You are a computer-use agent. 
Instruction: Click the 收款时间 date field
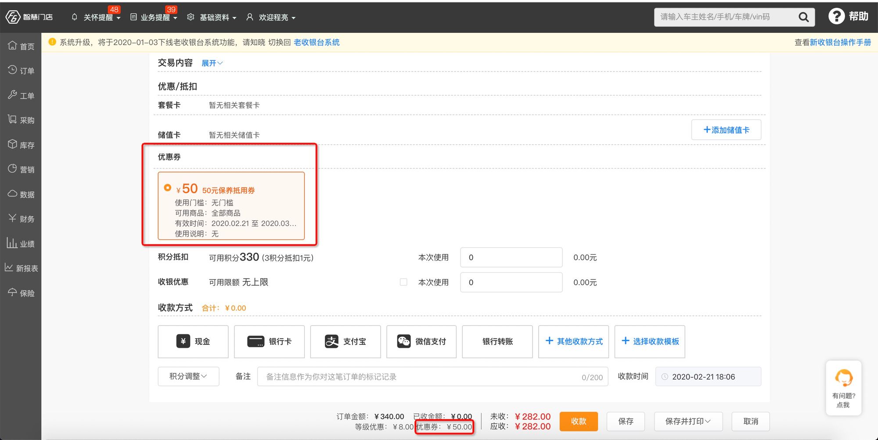click(708, 376)
